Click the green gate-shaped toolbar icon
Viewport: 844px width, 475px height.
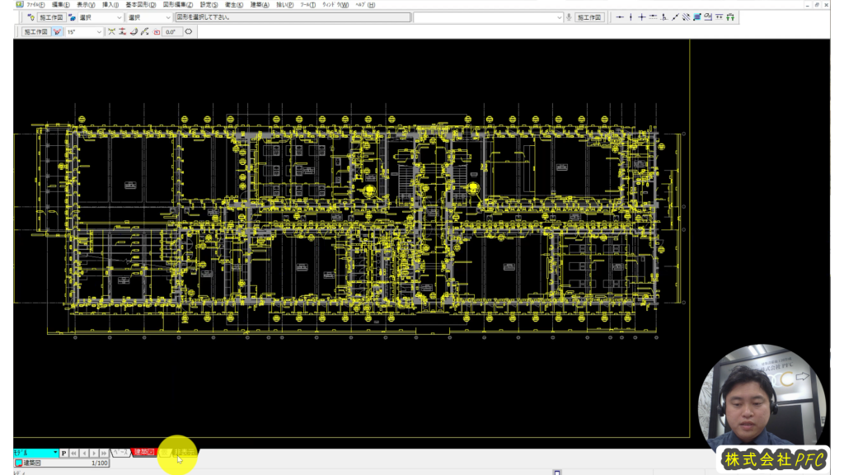(729, 17)
